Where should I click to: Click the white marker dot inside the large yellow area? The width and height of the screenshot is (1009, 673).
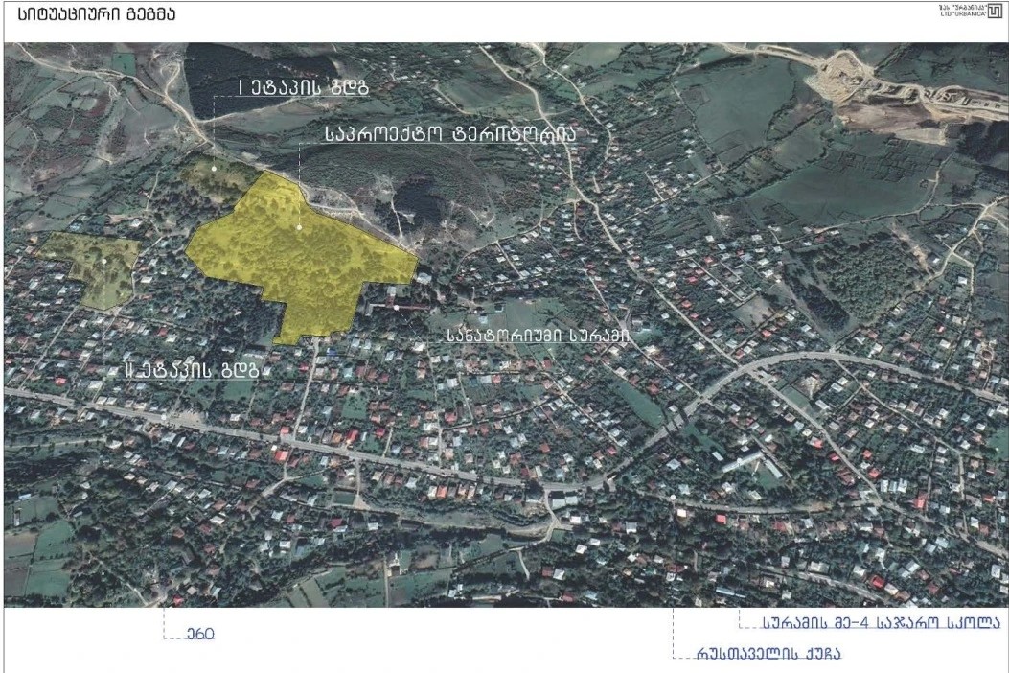pos(299,227)
